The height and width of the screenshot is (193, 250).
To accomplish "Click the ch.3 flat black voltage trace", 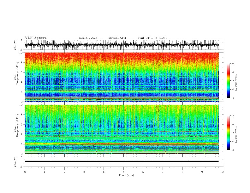I will point(122,161).
